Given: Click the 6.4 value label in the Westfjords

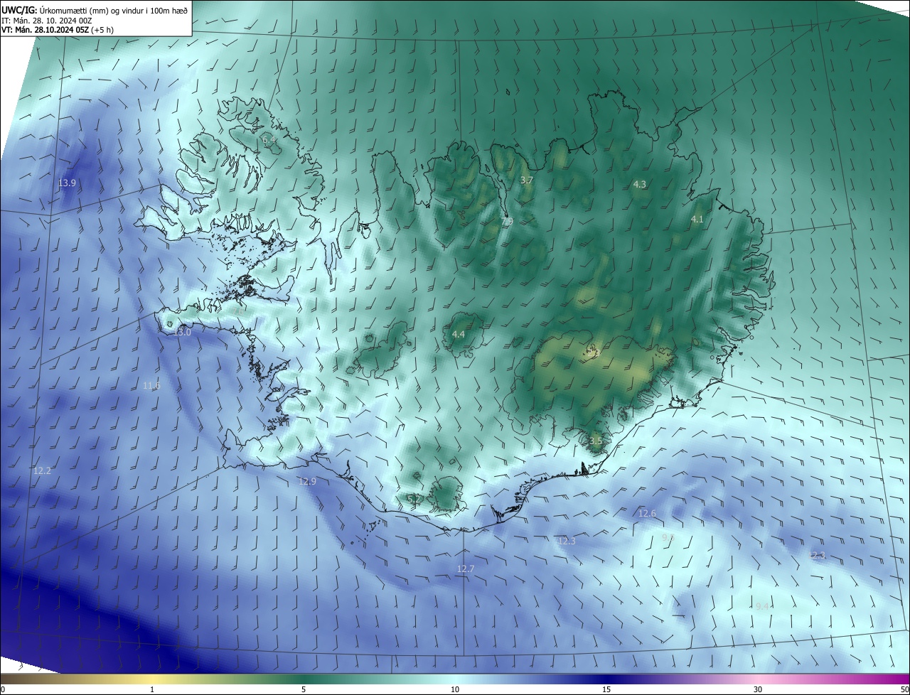Looking at the screenshot, I should (x=269, y=140).
